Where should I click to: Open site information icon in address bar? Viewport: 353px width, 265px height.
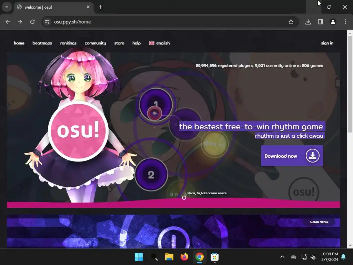pos(47,22)
